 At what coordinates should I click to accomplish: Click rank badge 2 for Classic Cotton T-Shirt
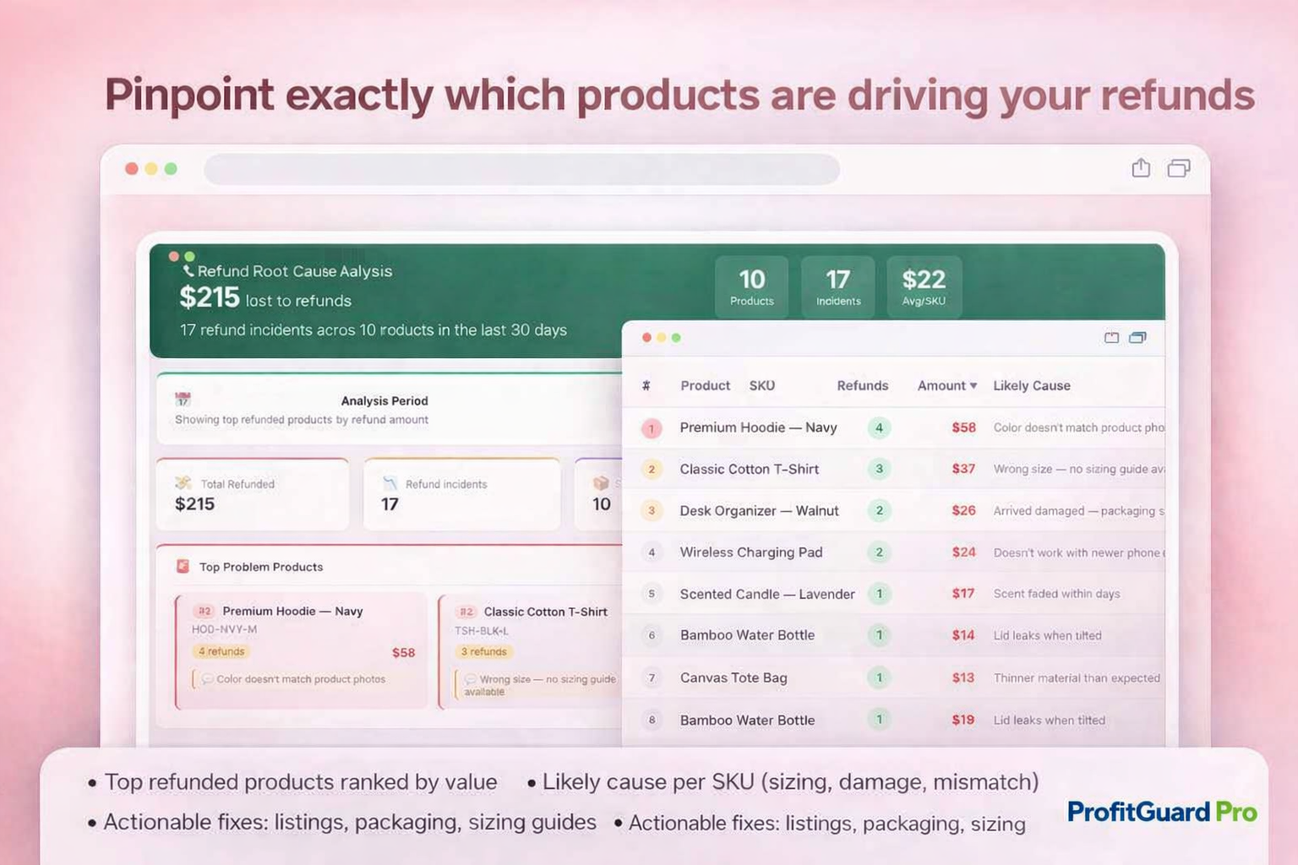651,469
